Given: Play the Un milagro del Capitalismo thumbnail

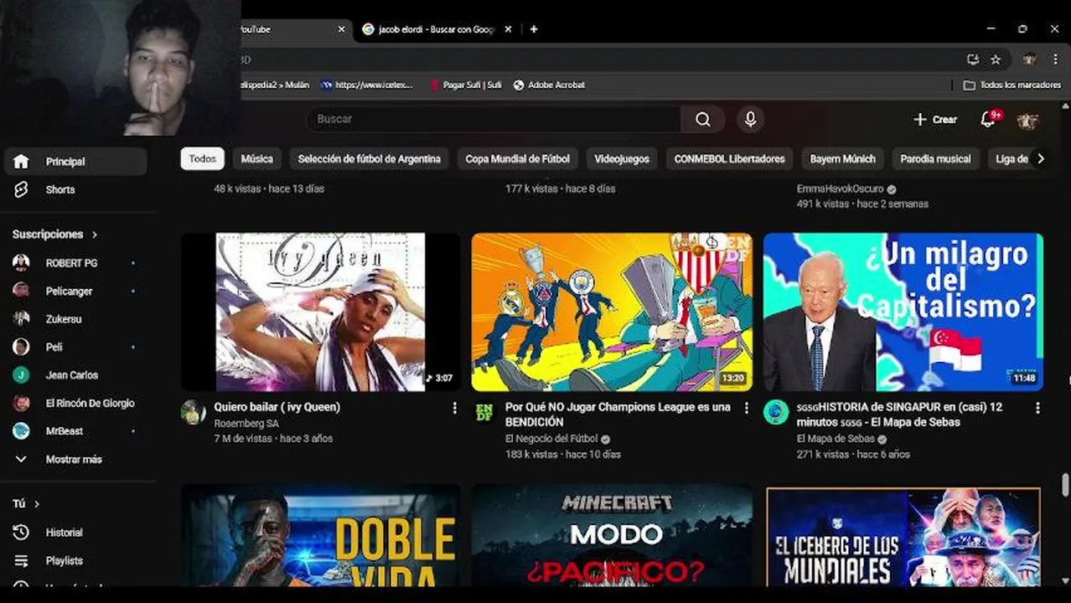Looking at the screenshot, I should 903,312.
